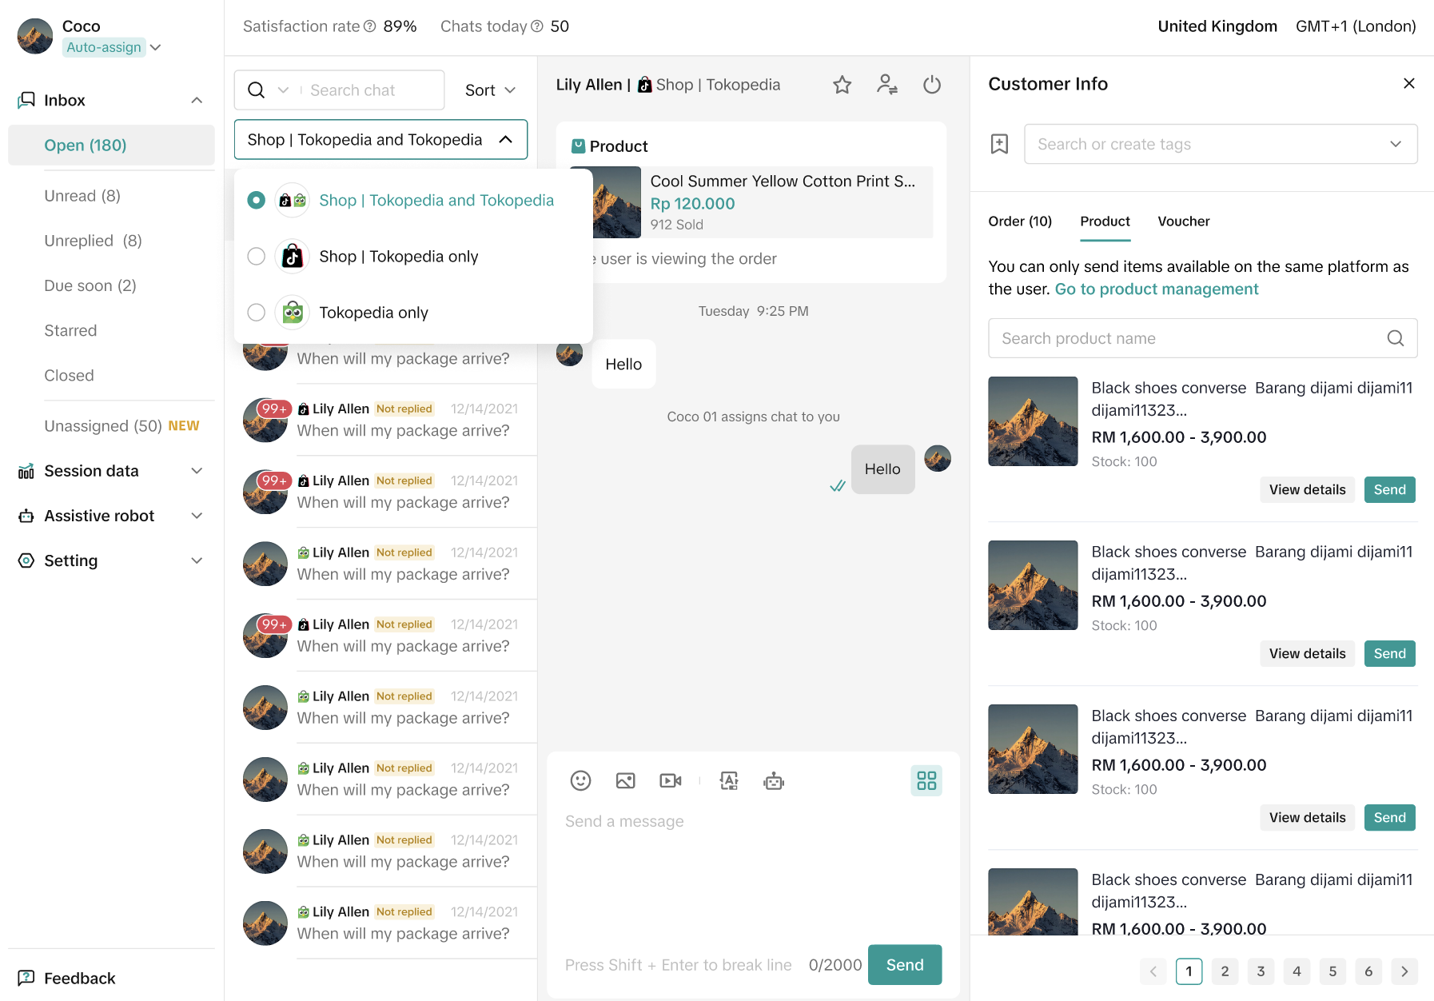Go to page 2 of products

[1225, 971]
